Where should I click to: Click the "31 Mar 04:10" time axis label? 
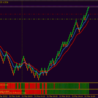[40, 96]
